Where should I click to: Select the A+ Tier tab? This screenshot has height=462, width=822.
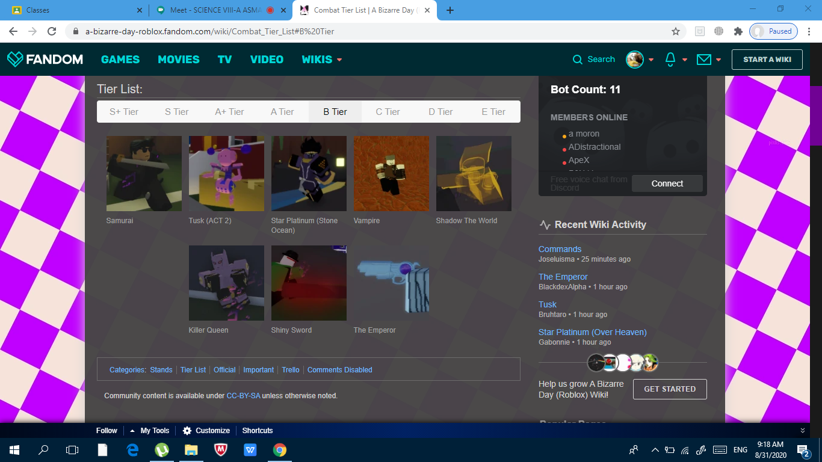[229, 112]
